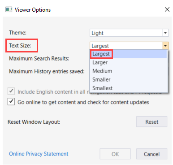Click the Reset Window Layout label

click(x=34, y=122)
